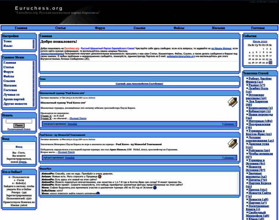Open Форум in the top navigation bar
Screen dimensions: 279x220
click(100, 28)
